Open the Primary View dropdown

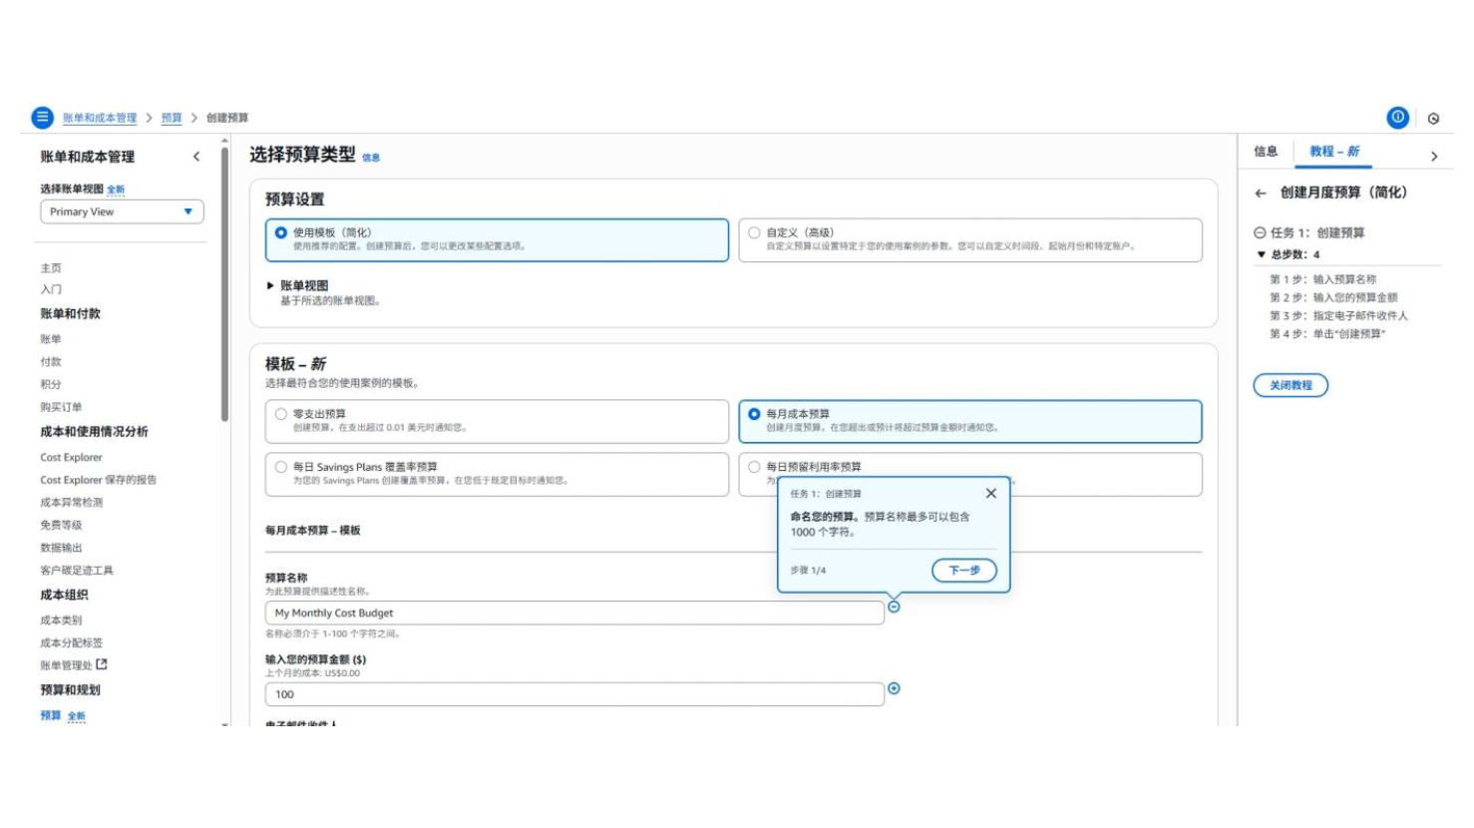point(122,211)
